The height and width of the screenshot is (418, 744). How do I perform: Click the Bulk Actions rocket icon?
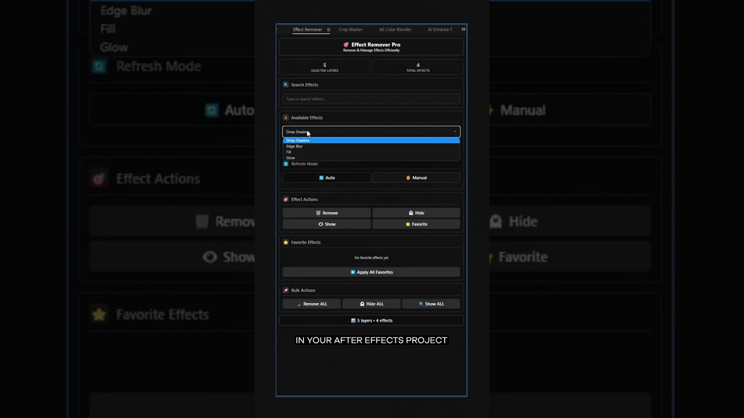click(286, 290)
